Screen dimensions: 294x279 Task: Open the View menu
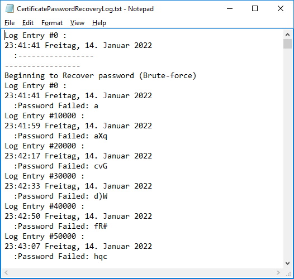point(77,23)
